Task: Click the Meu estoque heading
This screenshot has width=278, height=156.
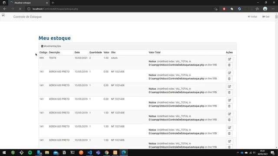Action: 55,38
